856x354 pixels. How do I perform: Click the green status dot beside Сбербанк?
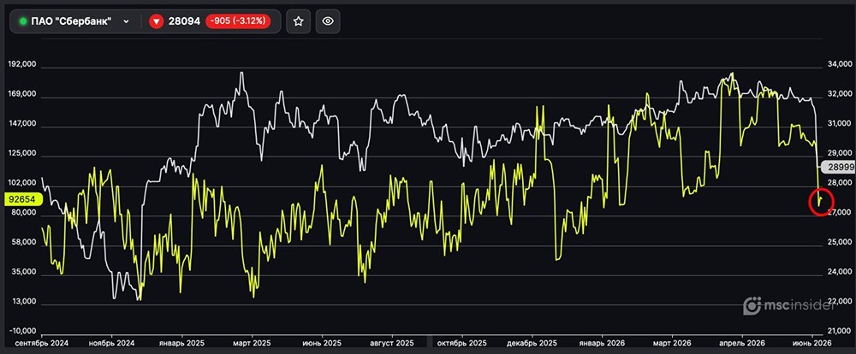[22, 21]
